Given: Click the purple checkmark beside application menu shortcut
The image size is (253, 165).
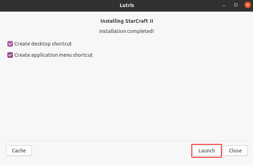Looking at the screenshot, I should [10, 55].
